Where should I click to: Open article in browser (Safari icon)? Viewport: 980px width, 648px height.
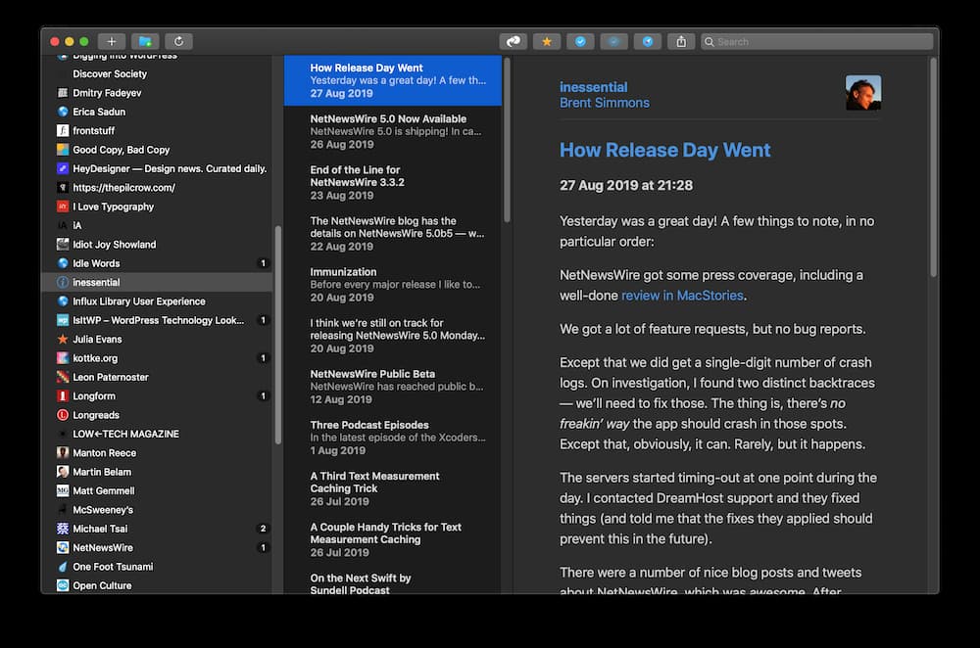(648, 41)
